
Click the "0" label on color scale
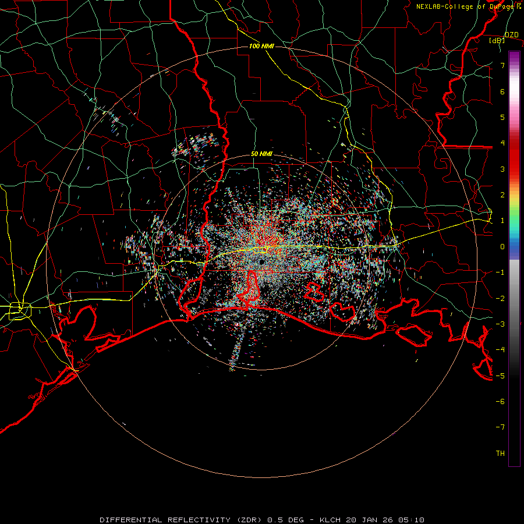click(502, 247)
